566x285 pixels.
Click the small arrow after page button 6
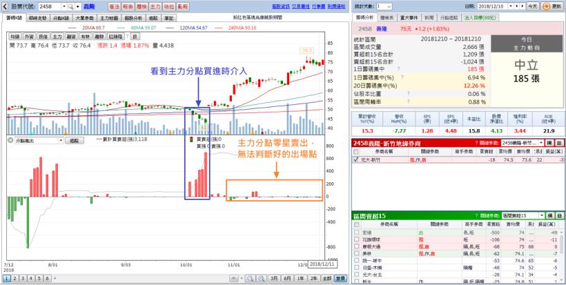click(x=55, y=278)
